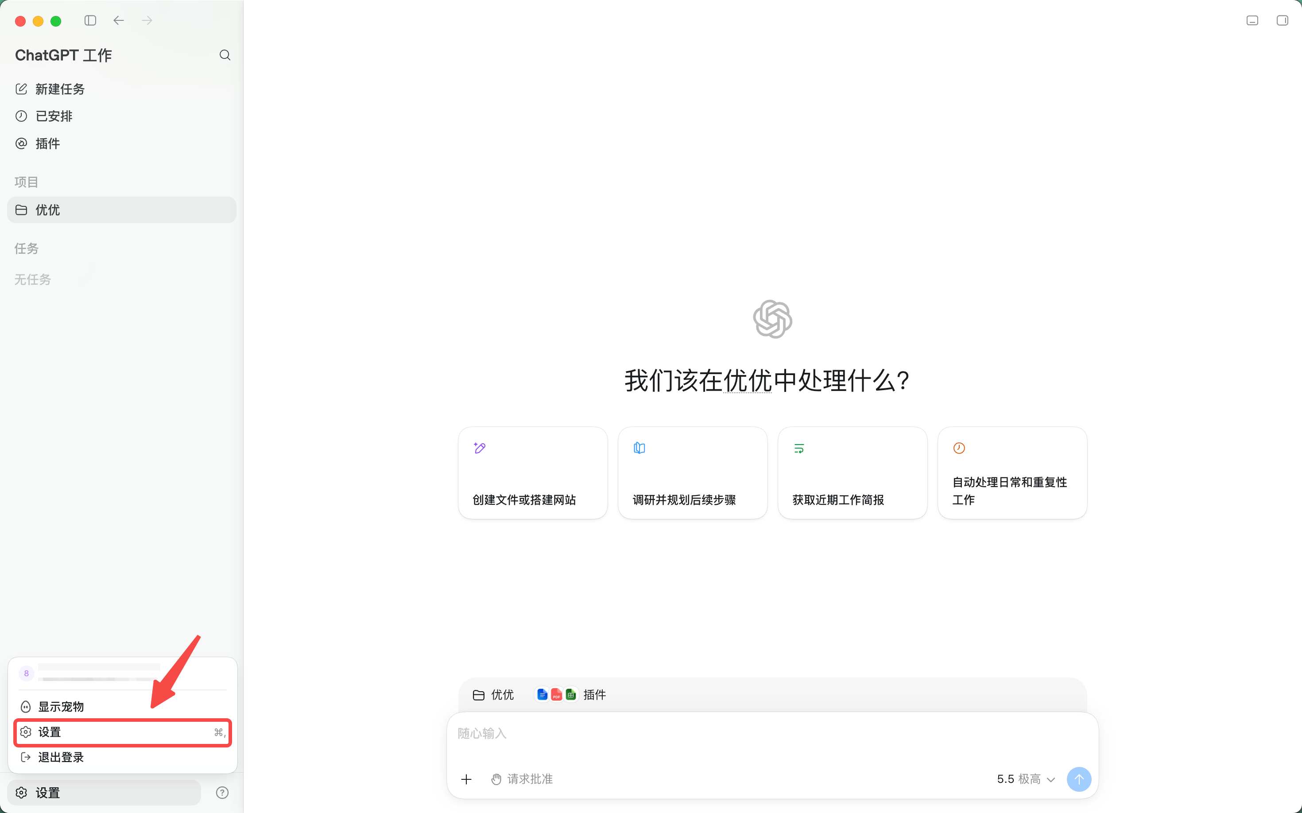Choose 显示宠物 in the popup menu
The image size is (1302, 813).
tap(123, 707)
